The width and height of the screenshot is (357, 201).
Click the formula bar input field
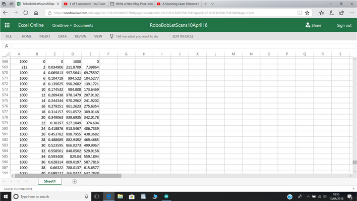[183, 46]
